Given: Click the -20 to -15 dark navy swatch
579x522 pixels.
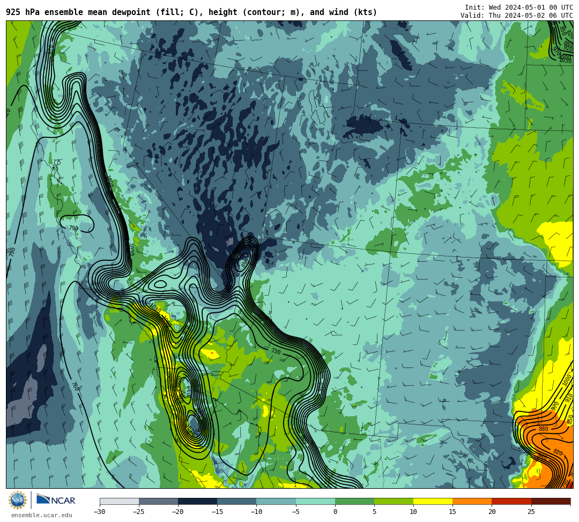Looking at the screenshot, I should (x=197, y=501).
